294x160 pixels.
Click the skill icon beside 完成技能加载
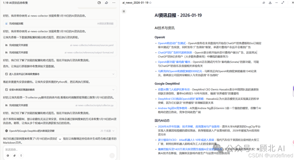[7, 23]
